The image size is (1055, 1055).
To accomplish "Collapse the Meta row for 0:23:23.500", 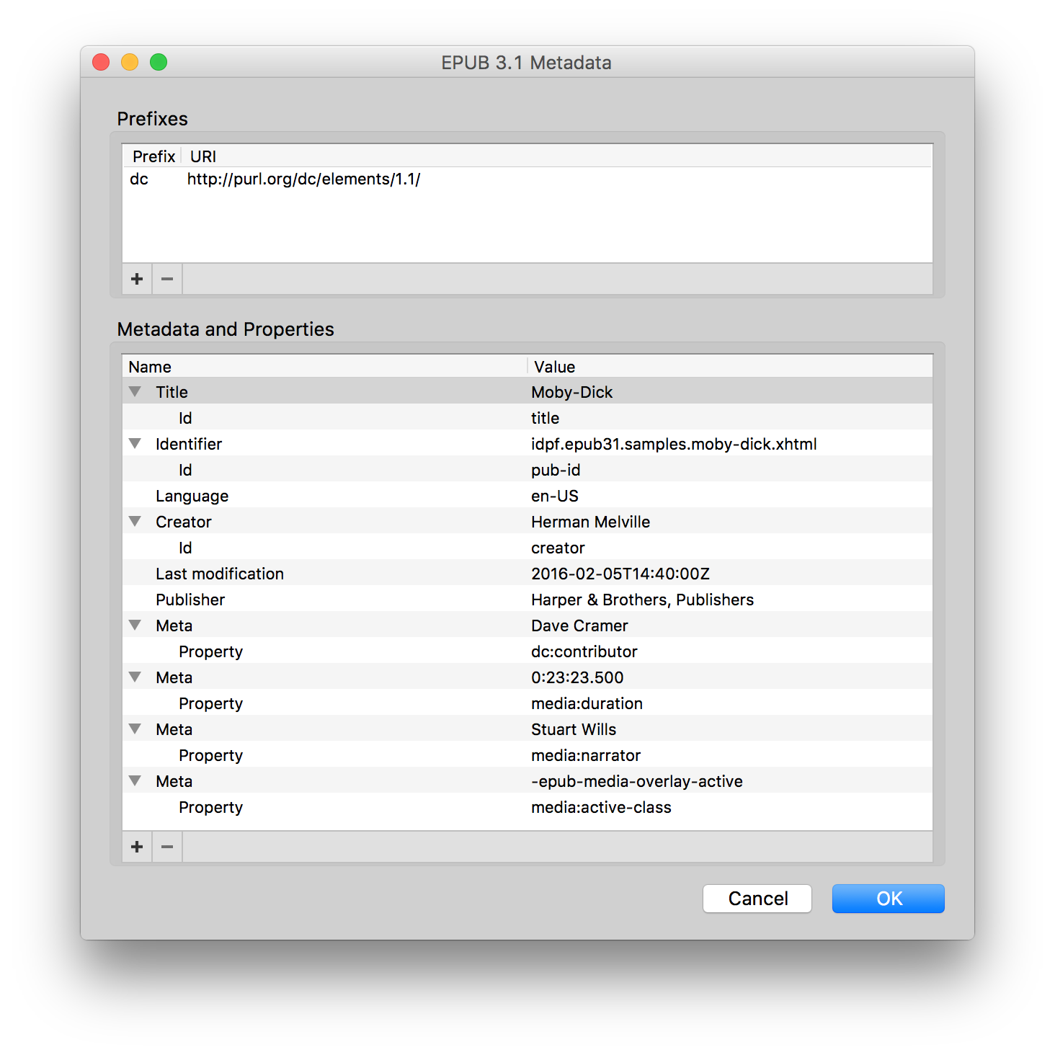I will pos(135,677).
